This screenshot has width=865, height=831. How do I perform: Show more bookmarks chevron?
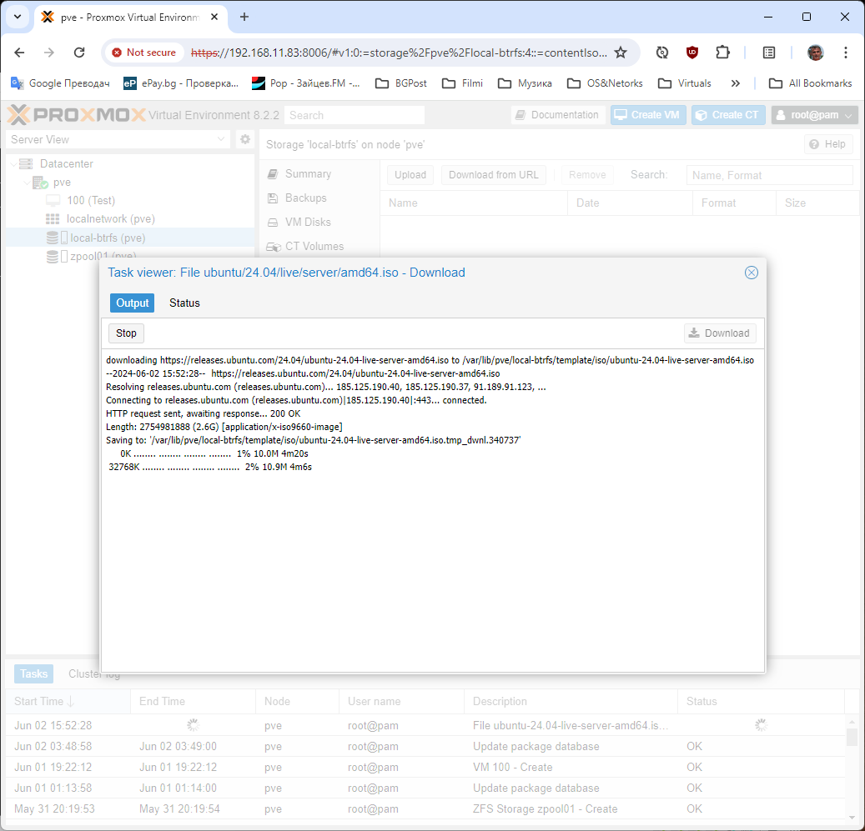click(x=735, y=83)
